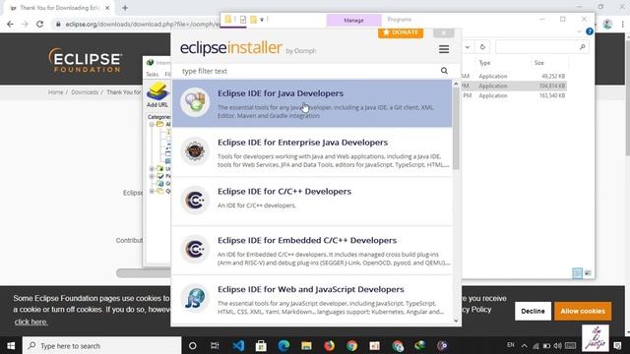Open File Explorer help (blue question mark)
The height and width of the screenshot is (354, 630).
pyautogui.click(x=590, y=31)
